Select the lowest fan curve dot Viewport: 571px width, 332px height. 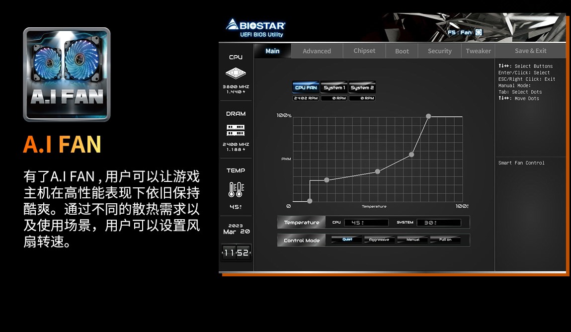pyautogui.click(x=310, y=201)
